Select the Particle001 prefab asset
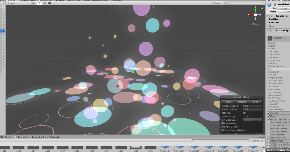Image resolution: width=290 pixels, height=152 pixels. pyautogui.click(x=165, y=149)
